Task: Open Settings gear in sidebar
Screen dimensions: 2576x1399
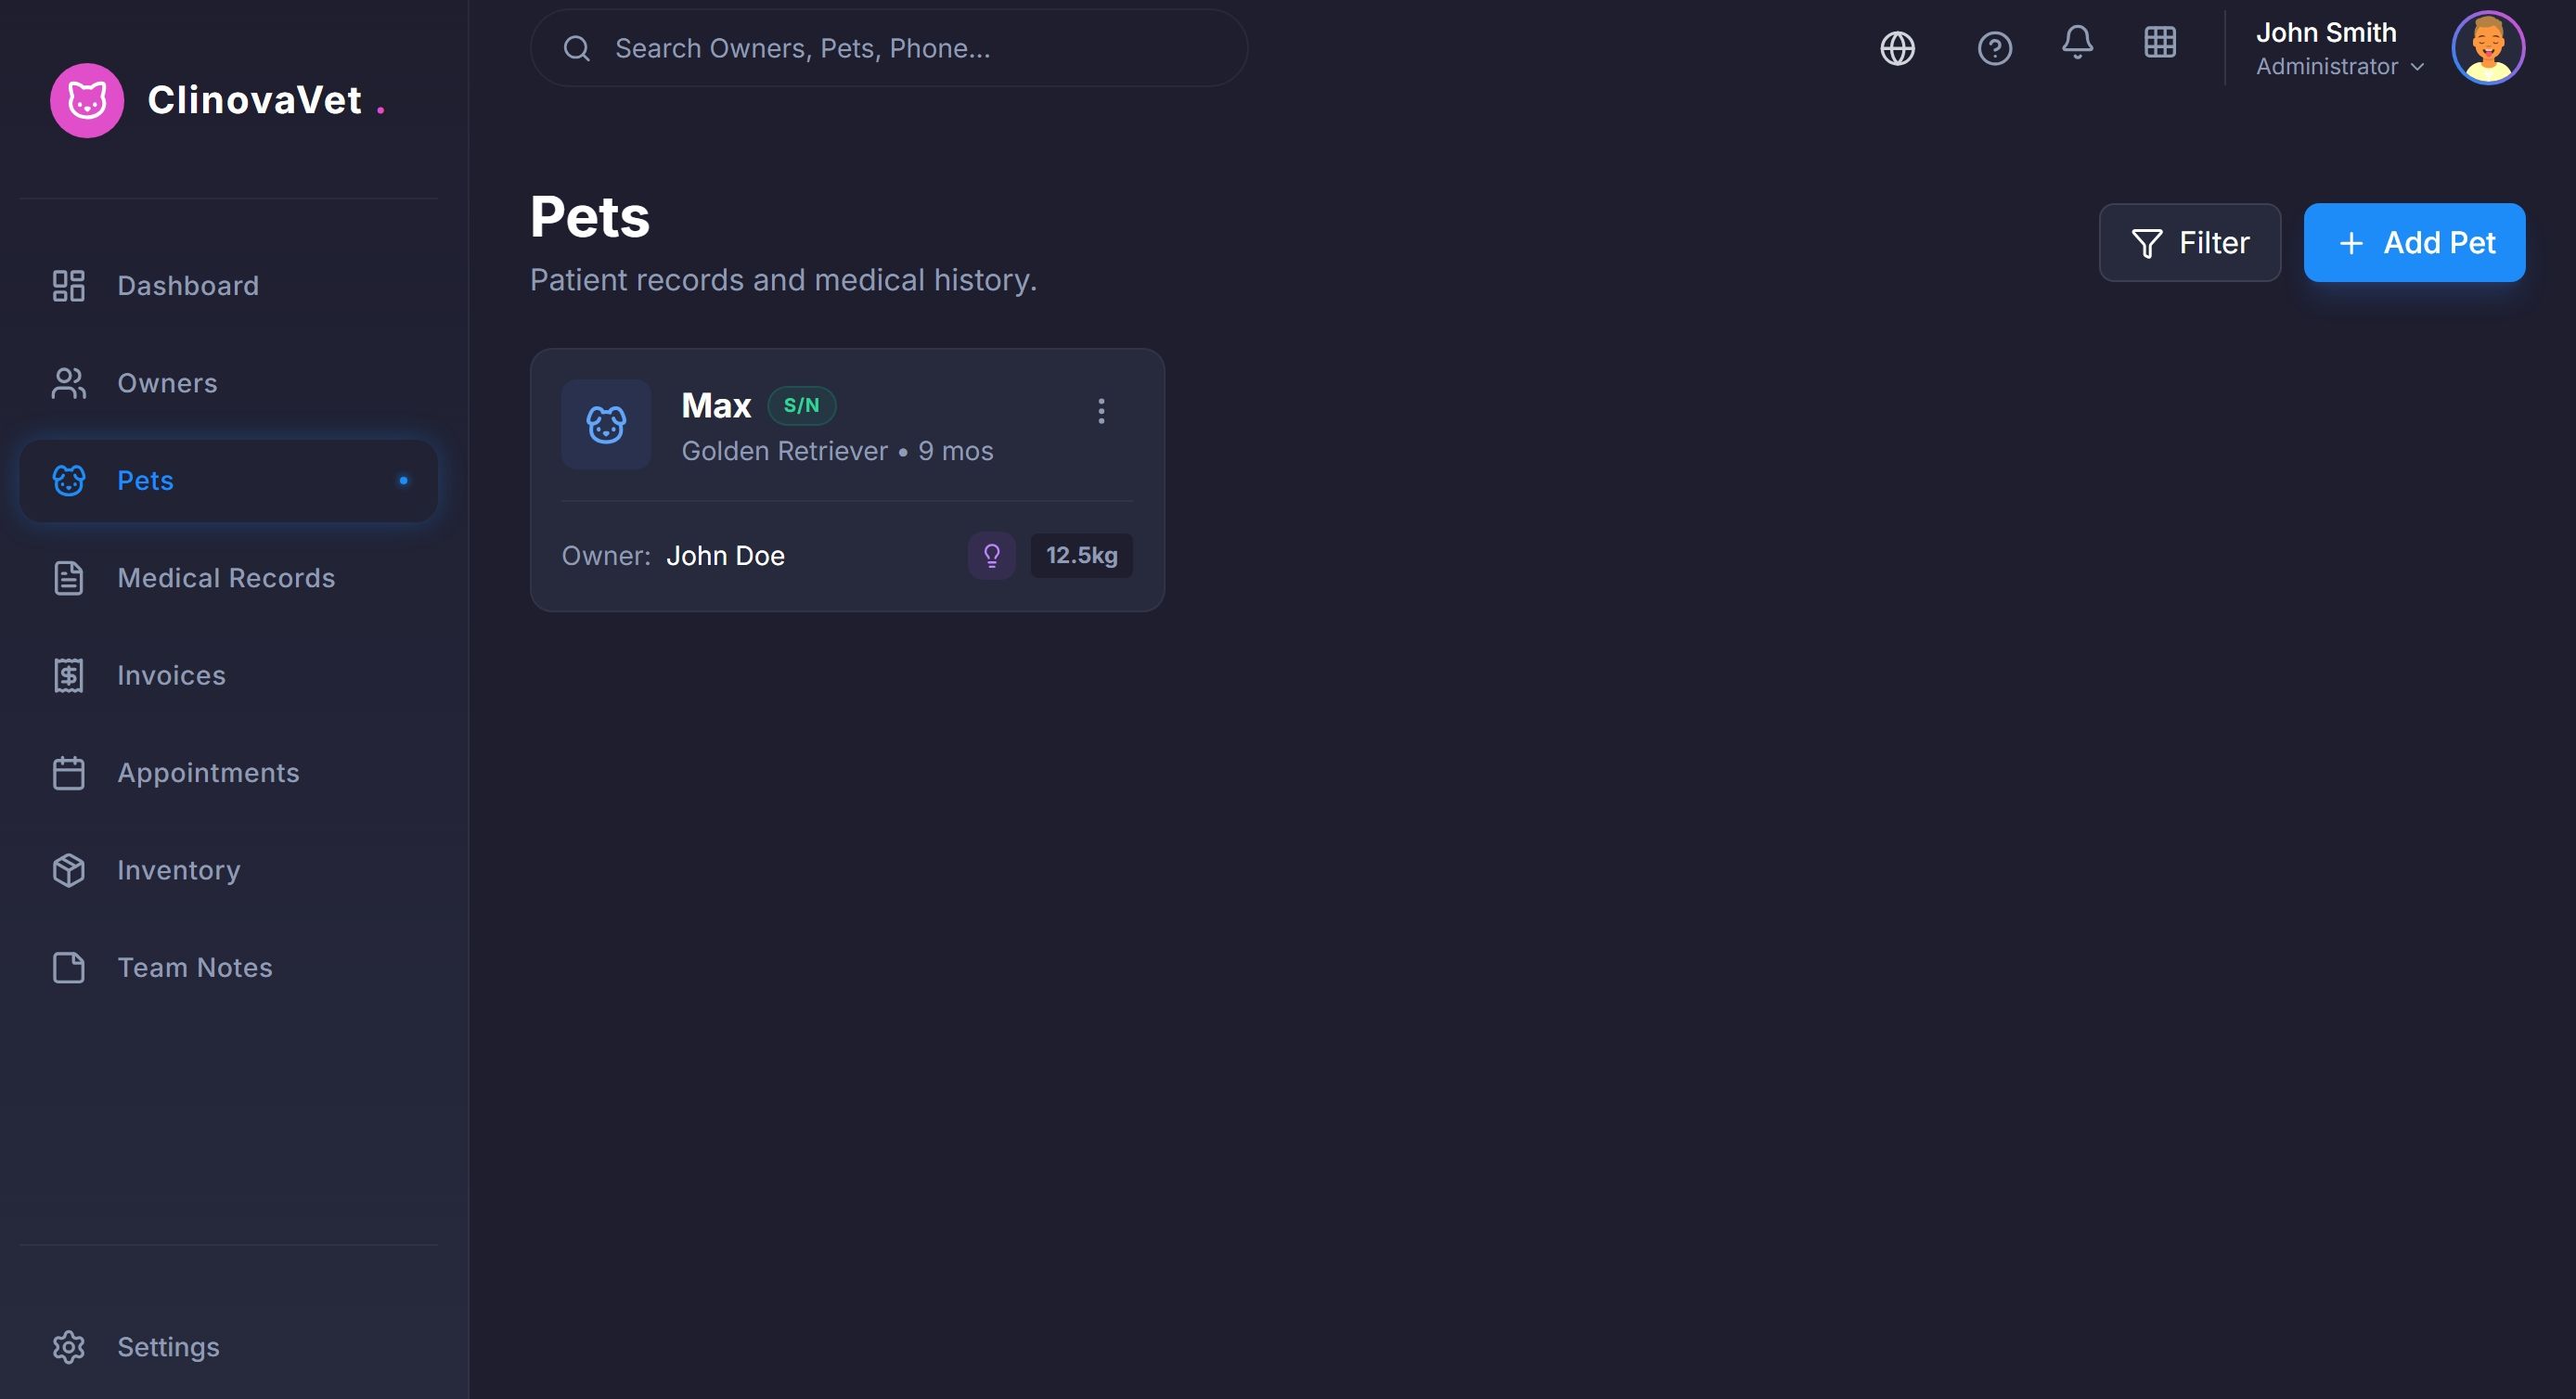Action: click(x=69, y=1346)
